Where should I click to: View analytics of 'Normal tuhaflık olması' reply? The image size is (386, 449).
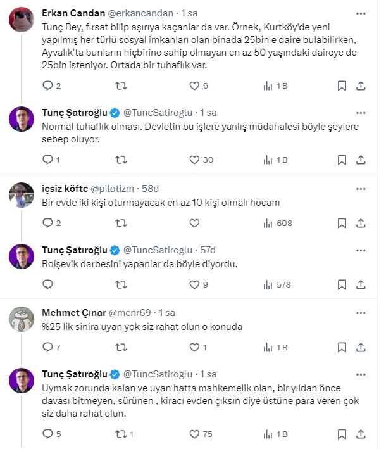268,160
